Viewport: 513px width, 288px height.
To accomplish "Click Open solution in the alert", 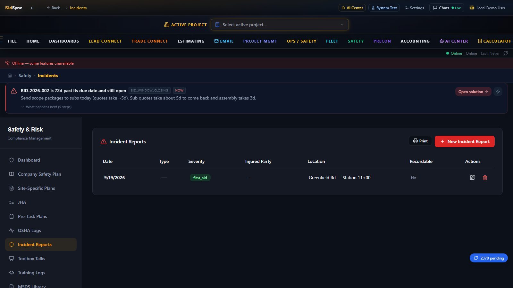I will (x=473, y=92).
